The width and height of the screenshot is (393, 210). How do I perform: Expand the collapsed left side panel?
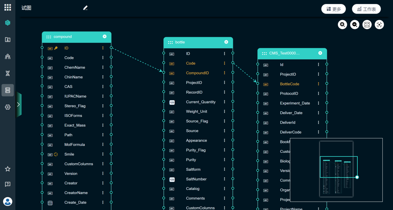coord(19,105)
